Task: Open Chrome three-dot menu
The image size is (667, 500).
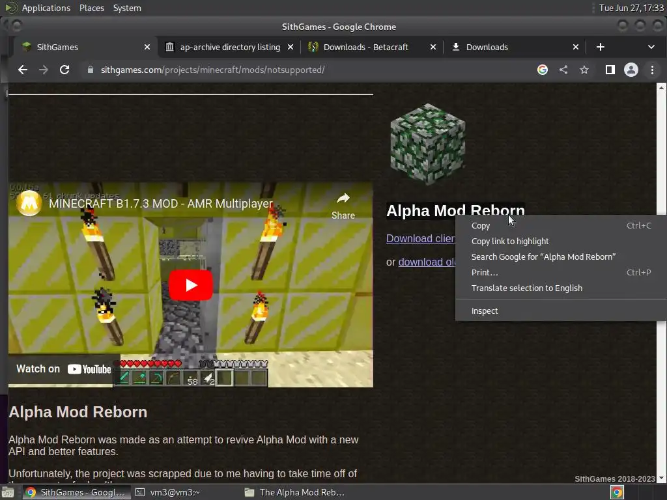Action: (x=652, y=70)
